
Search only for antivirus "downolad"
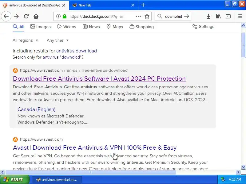coord(63,57)
